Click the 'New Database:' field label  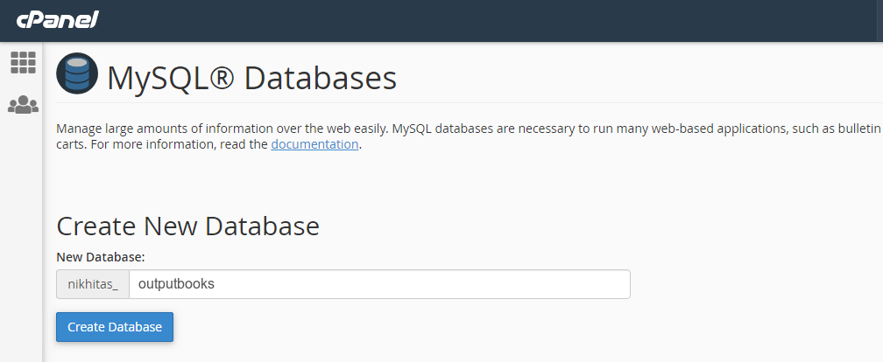101,257
